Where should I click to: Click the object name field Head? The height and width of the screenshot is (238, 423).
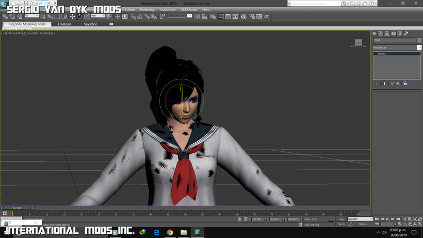click(394, 40)
